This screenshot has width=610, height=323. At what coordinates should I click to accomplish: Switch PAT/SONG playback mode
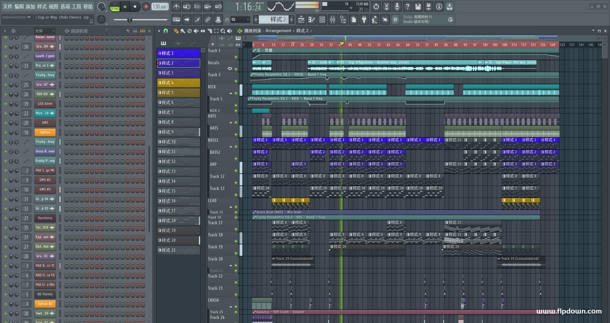click(115, 7)
